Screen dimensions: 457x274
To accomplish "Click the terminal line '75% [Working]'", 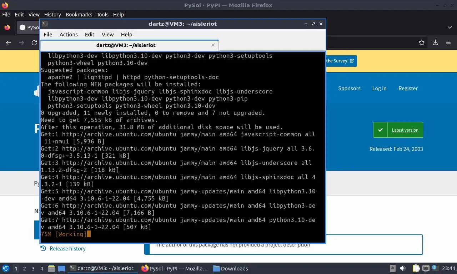I will click(64, 234).
